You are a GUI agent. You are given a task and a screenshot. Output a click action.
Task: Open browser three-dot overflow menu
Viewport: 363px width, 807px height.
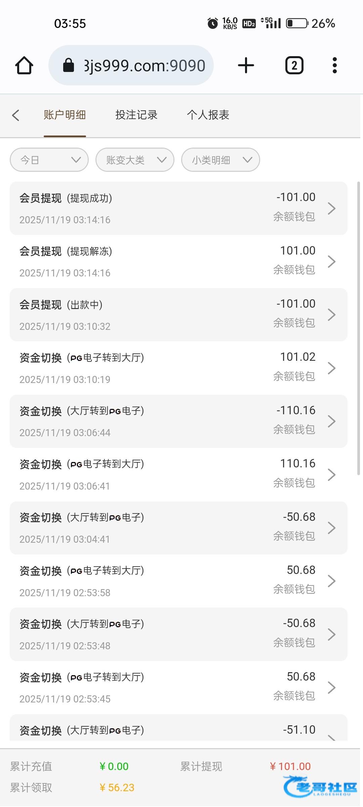[334, 65]
